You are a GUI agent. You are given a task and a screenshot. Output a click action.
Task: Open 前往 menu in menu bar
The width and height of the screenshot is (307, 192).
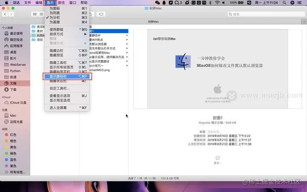(x=61, y=3)
